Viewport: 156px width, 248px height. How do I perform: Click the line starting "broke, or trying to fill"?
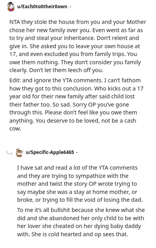pos(80,200)
